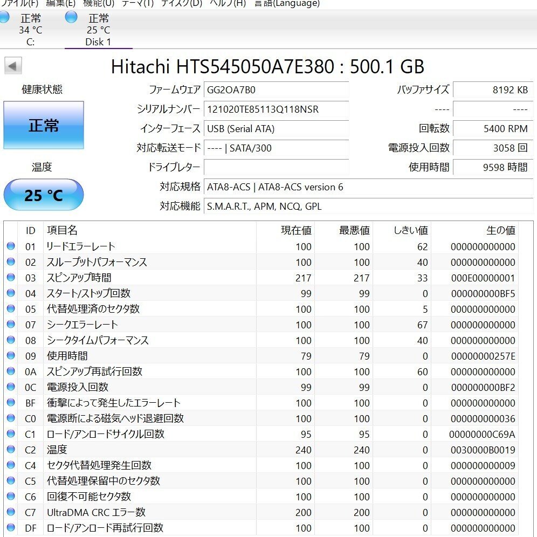Open the ヘルプ(H) menu
Image resolution: width=537 pixels, height=537 pixels.
[228, 3]
